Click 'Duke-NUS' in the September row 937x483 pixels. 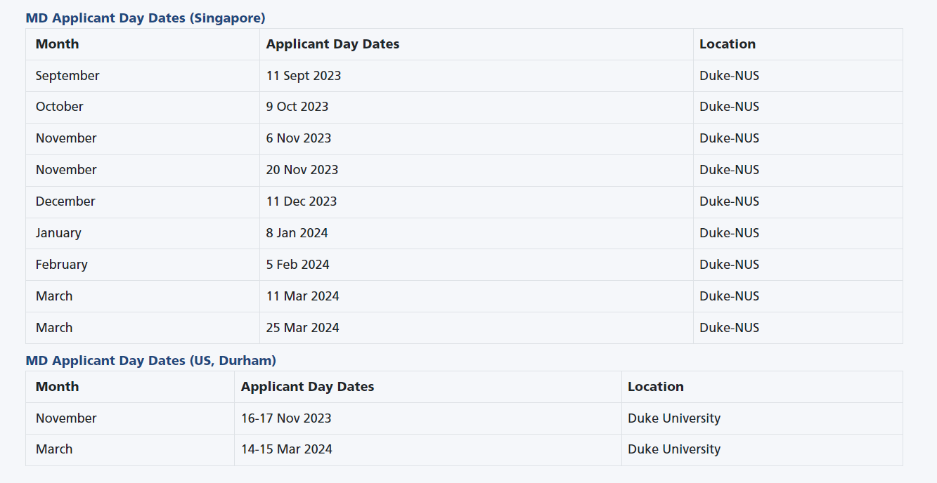coord(730,76)
